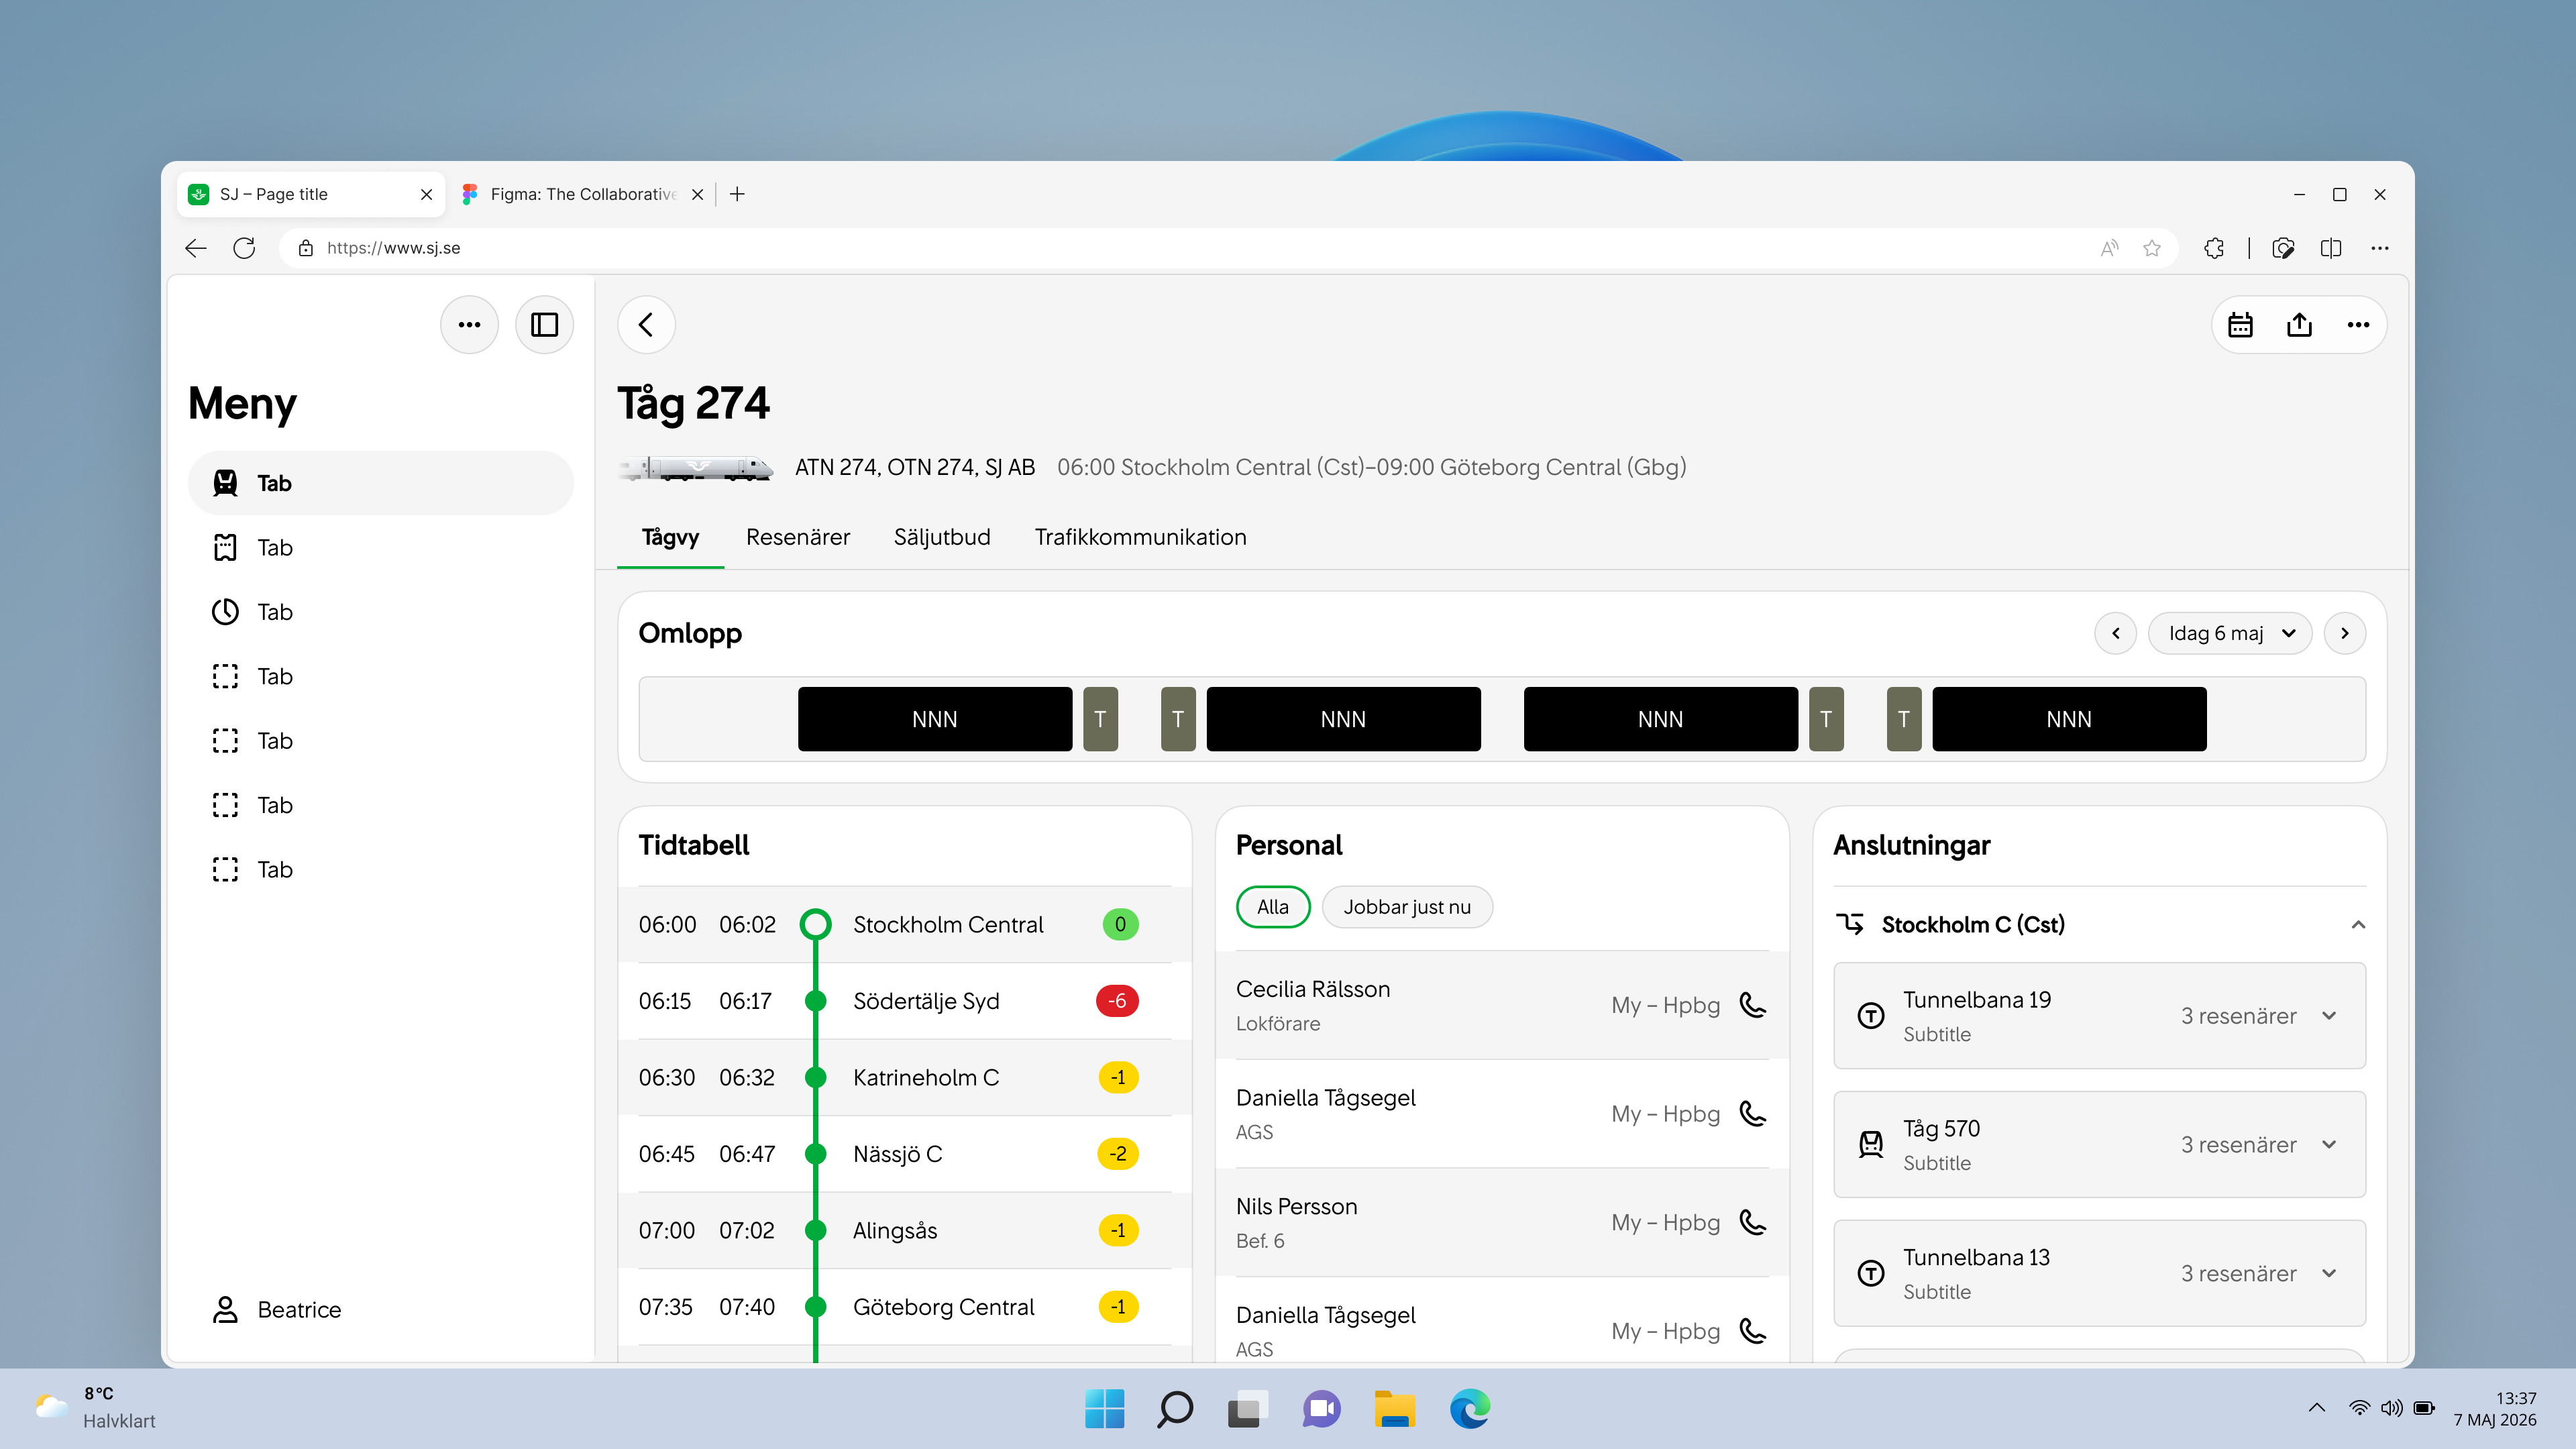Click the yellow -2 delay badge
This screenshot has width=2576, height=1449.
point(1118,1154)
